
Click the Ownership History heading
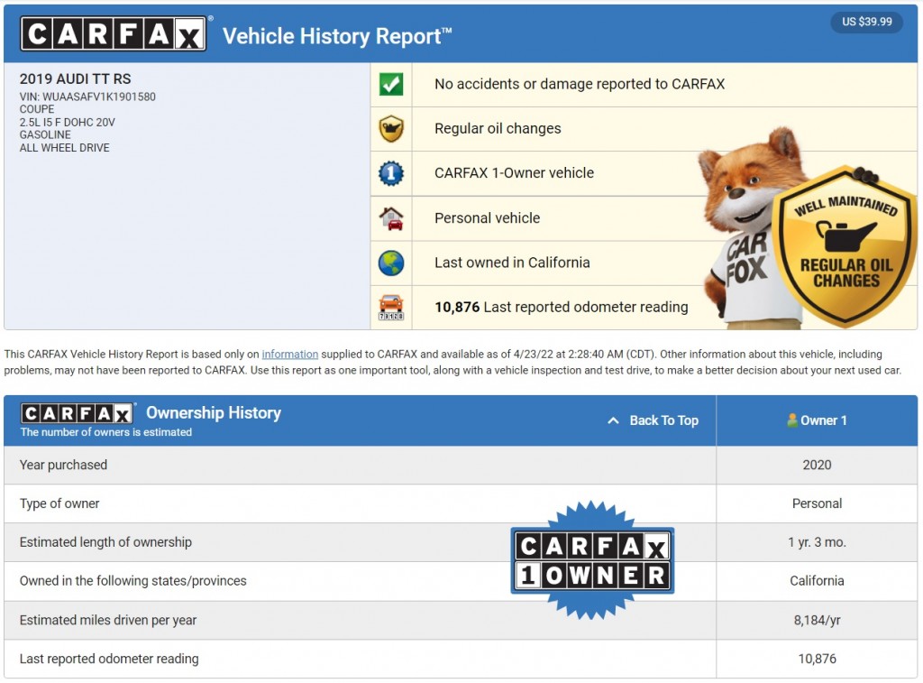coord(214,412)
